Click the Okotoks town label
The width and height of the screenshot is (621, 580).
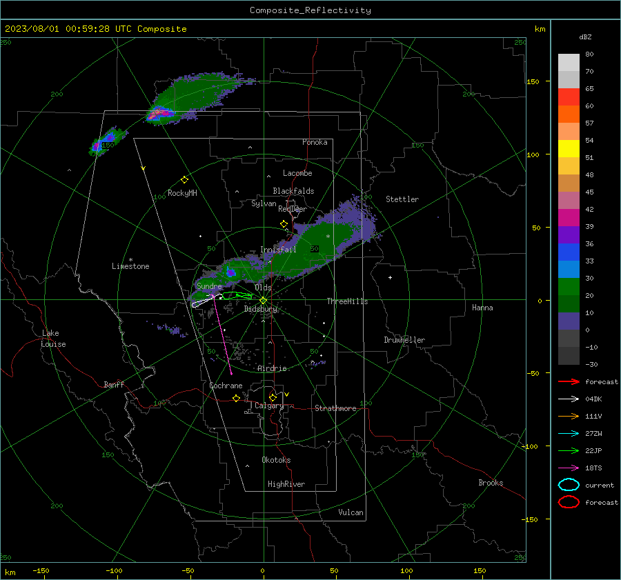click(x=276, y=460)
